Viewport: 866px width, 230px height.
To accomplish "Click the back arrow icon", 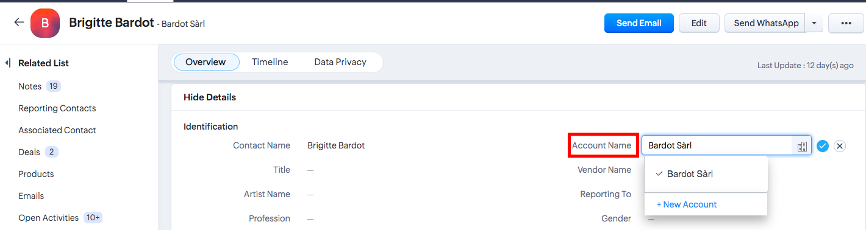I will pos(19,23).
